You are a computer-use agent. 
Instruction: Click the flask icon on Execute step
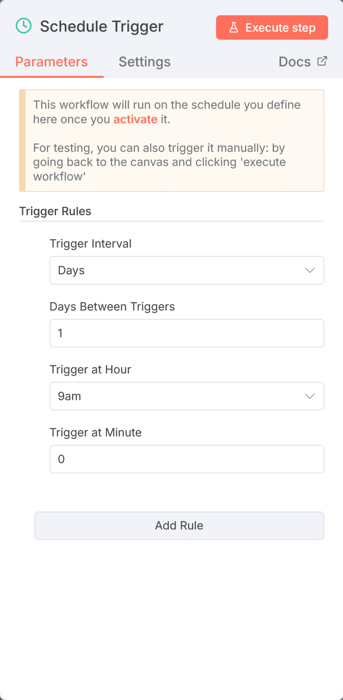point(234,27)
